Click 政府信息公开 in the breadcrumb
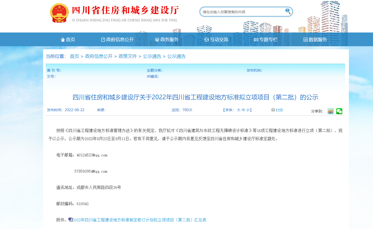This screenshot has height=229, width=373. (99, 56)
